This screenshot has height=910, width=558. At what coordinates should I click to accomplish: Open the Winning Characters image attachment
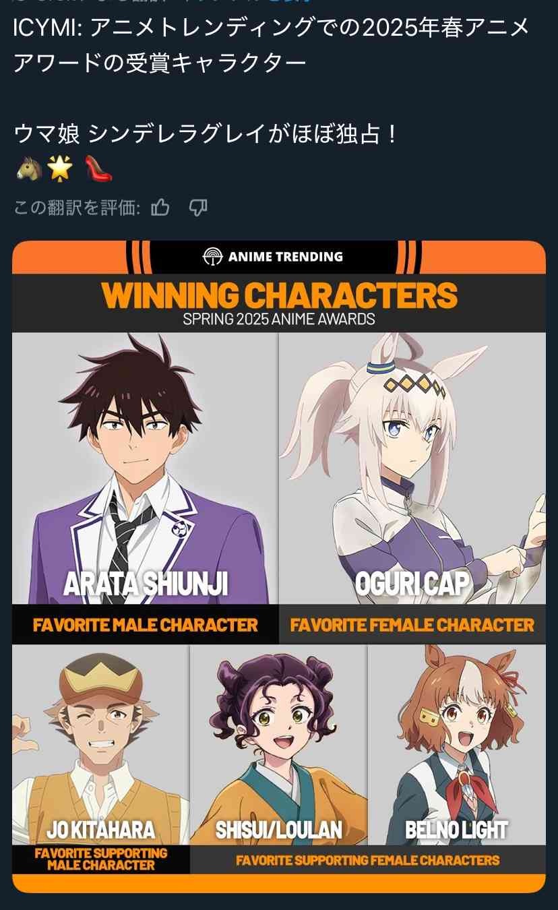[x=279, y=566]
